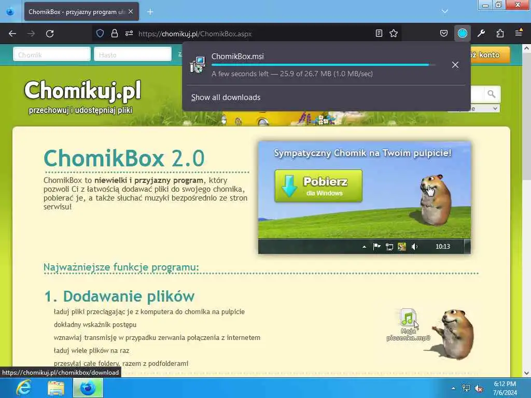Open Show all downloads

[226, 97]
